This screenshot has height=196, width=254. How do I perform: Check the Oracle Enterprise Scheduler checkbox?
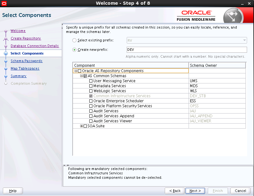(91, 101)
